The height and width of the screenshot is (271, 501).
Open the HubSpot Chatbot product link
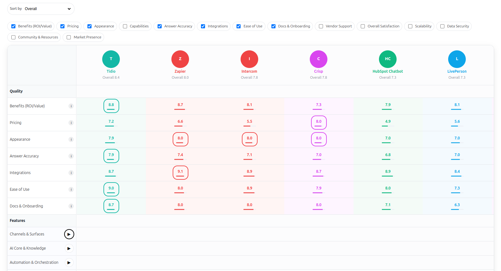coord(388,71)
